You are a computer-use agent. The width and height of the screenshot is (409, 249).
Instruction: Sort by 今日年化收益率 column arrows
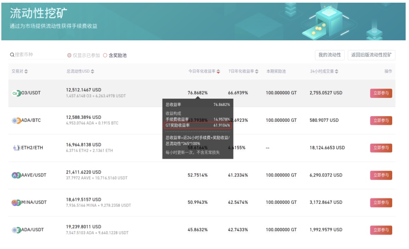pos(218,71)
